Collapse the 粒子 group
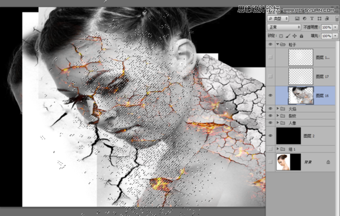The height and width of the screenshot is (216, 340). [277, 44]
